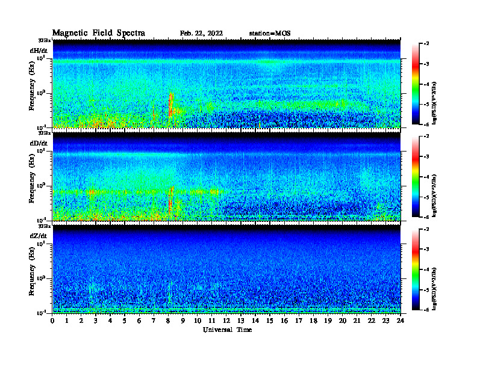Click hour "18" on the time axis
Viewport: 477px width, 368px height.
[x=313, y=321]
